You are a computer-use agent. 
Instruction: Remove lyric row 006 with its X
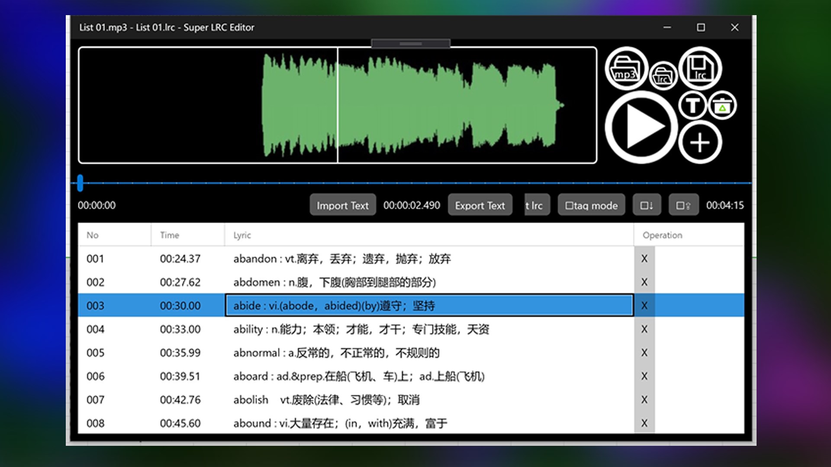point(644,376)
